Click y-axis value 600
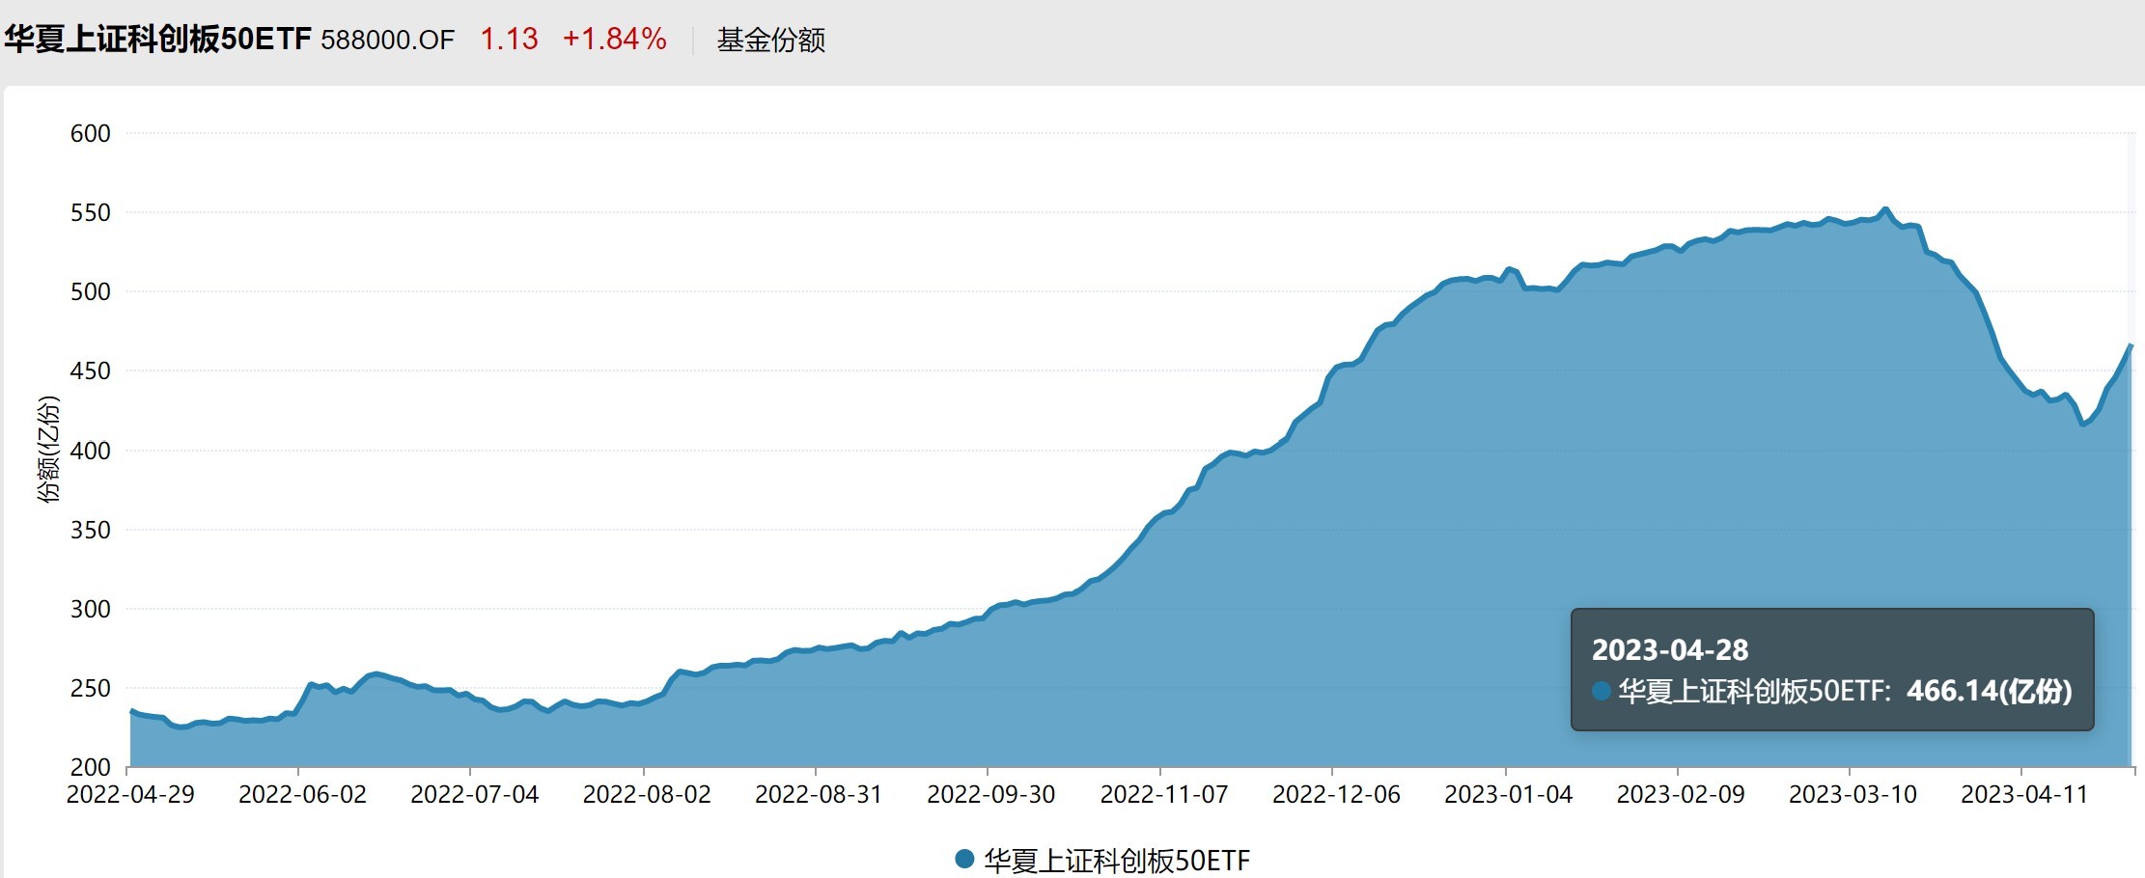2145x878 pixels. pos(91,133)
